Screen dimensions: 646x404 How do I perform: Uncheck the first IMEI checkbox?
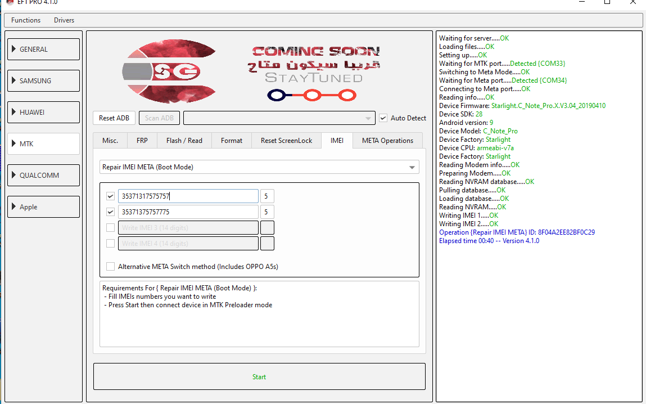(x=110, y=196)
